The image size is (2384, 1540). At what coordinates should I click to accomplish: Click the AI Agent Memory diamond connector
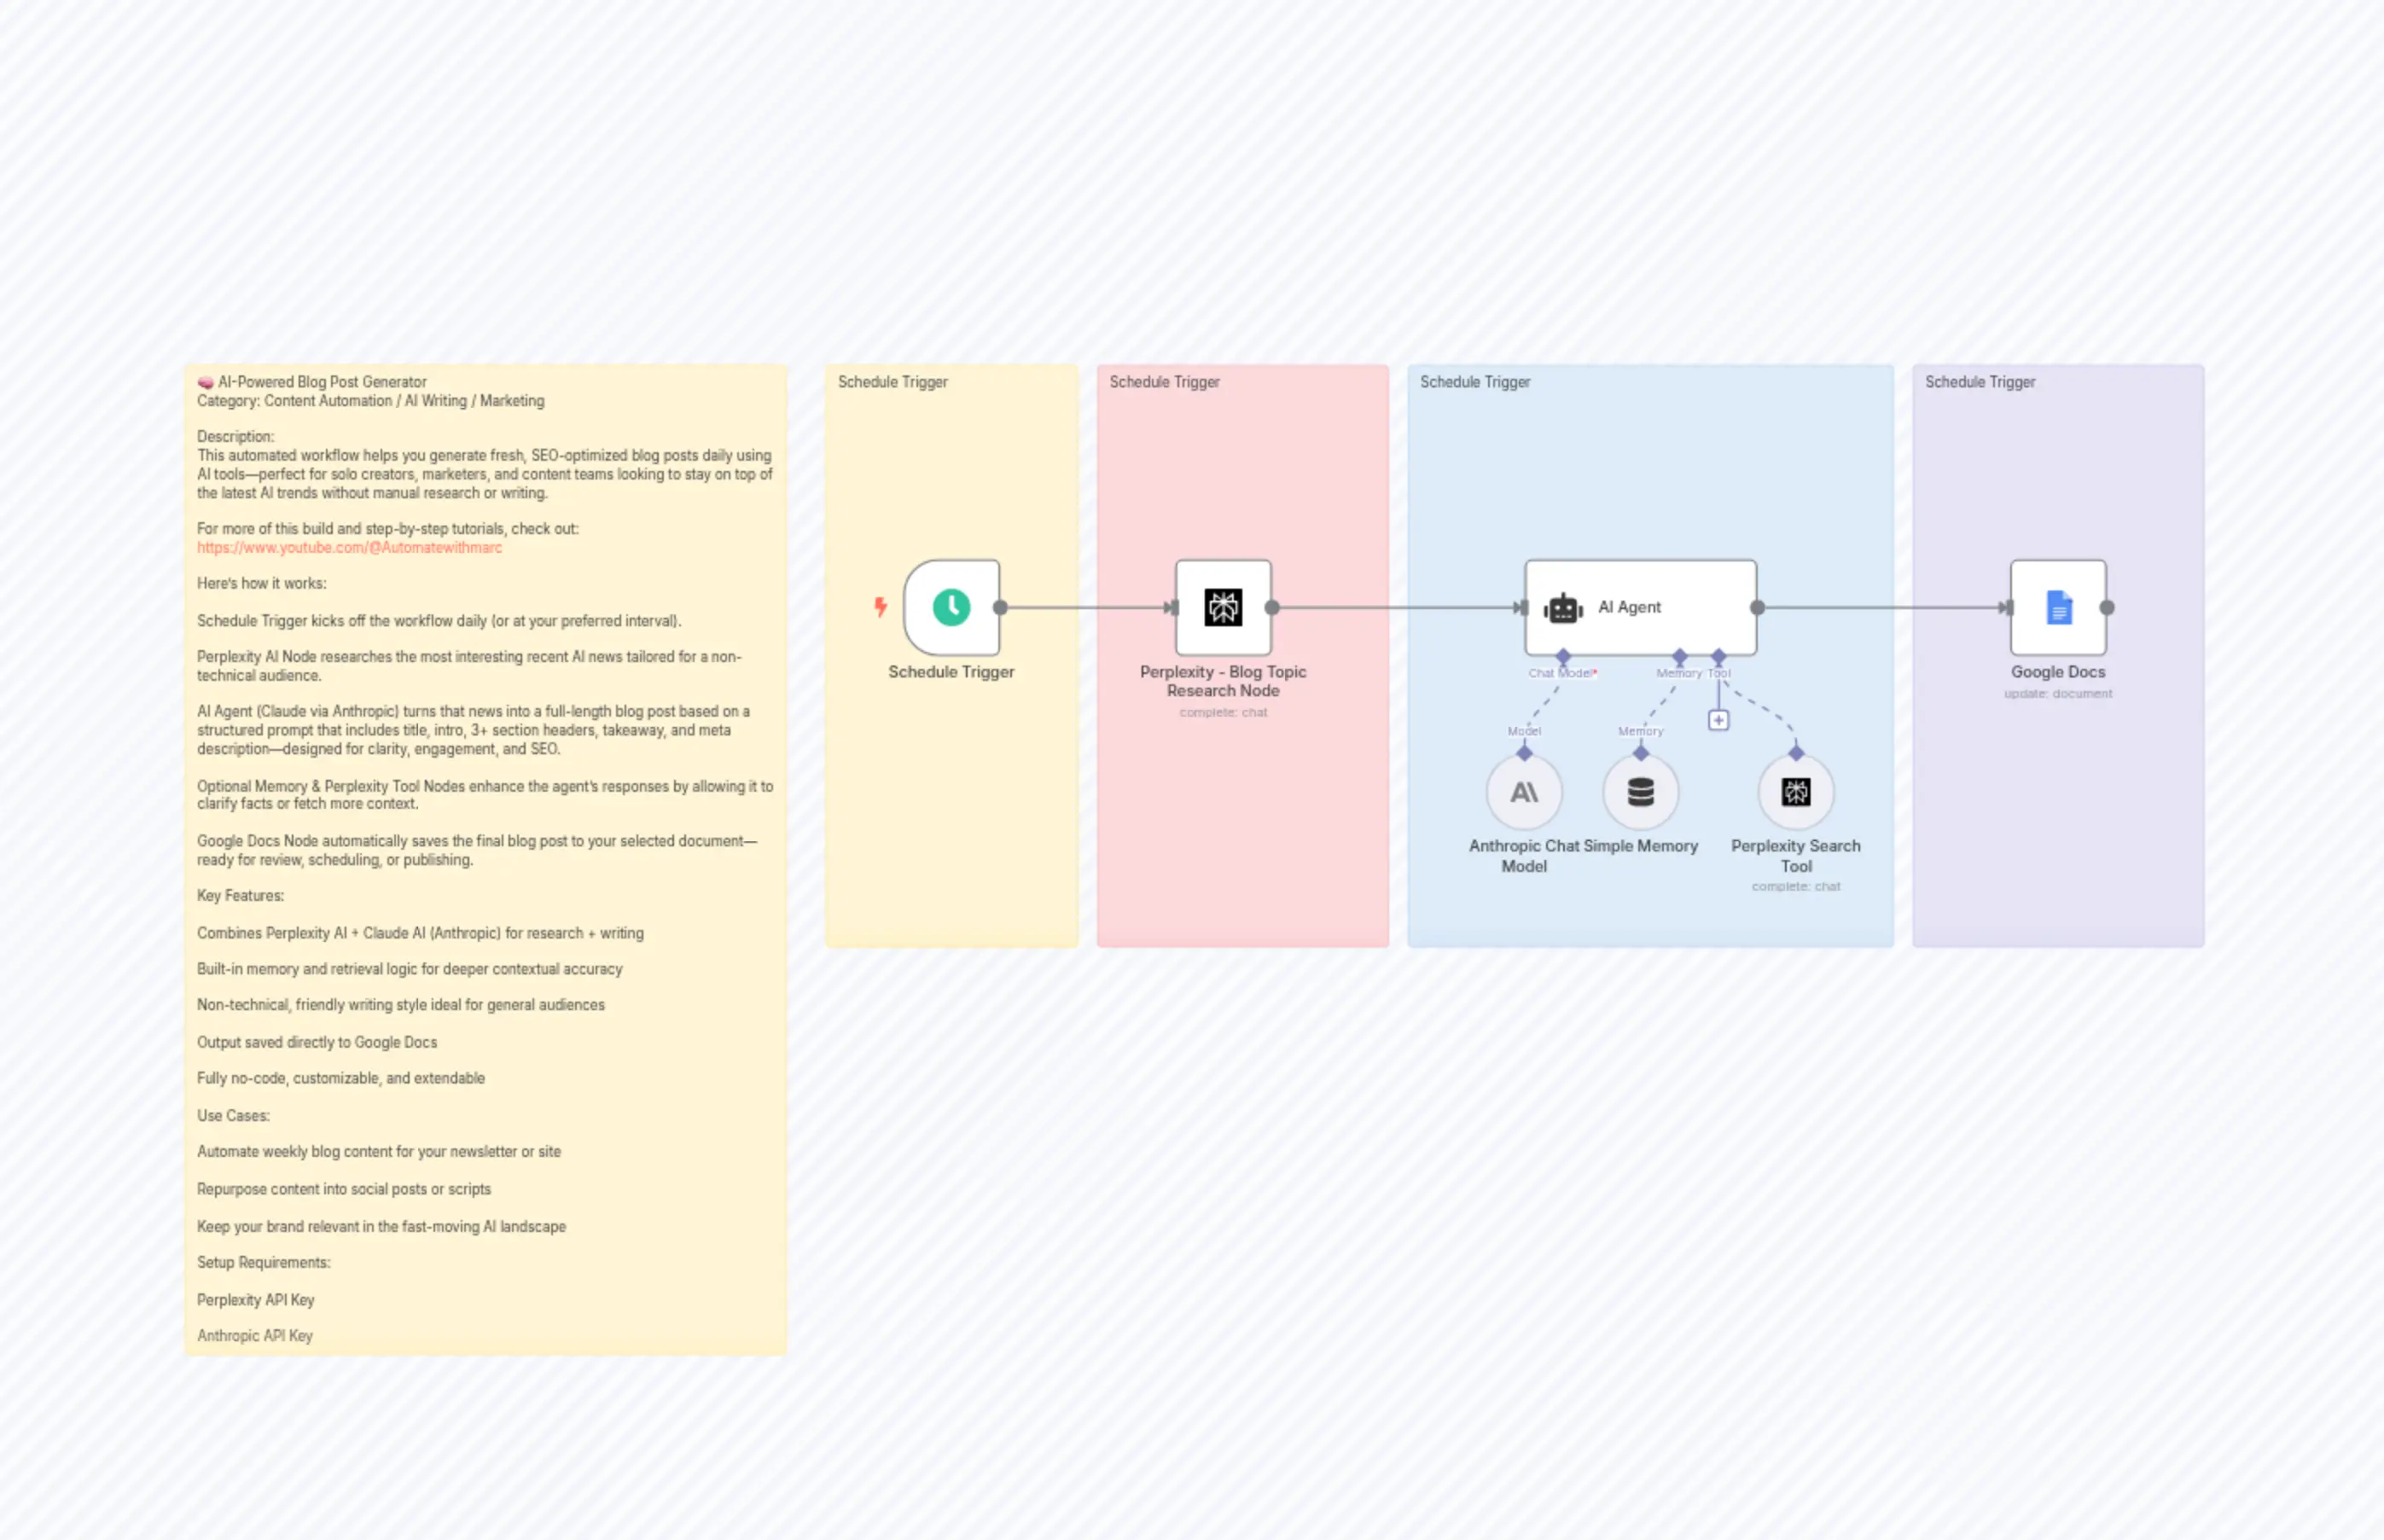click(1680, 656)
